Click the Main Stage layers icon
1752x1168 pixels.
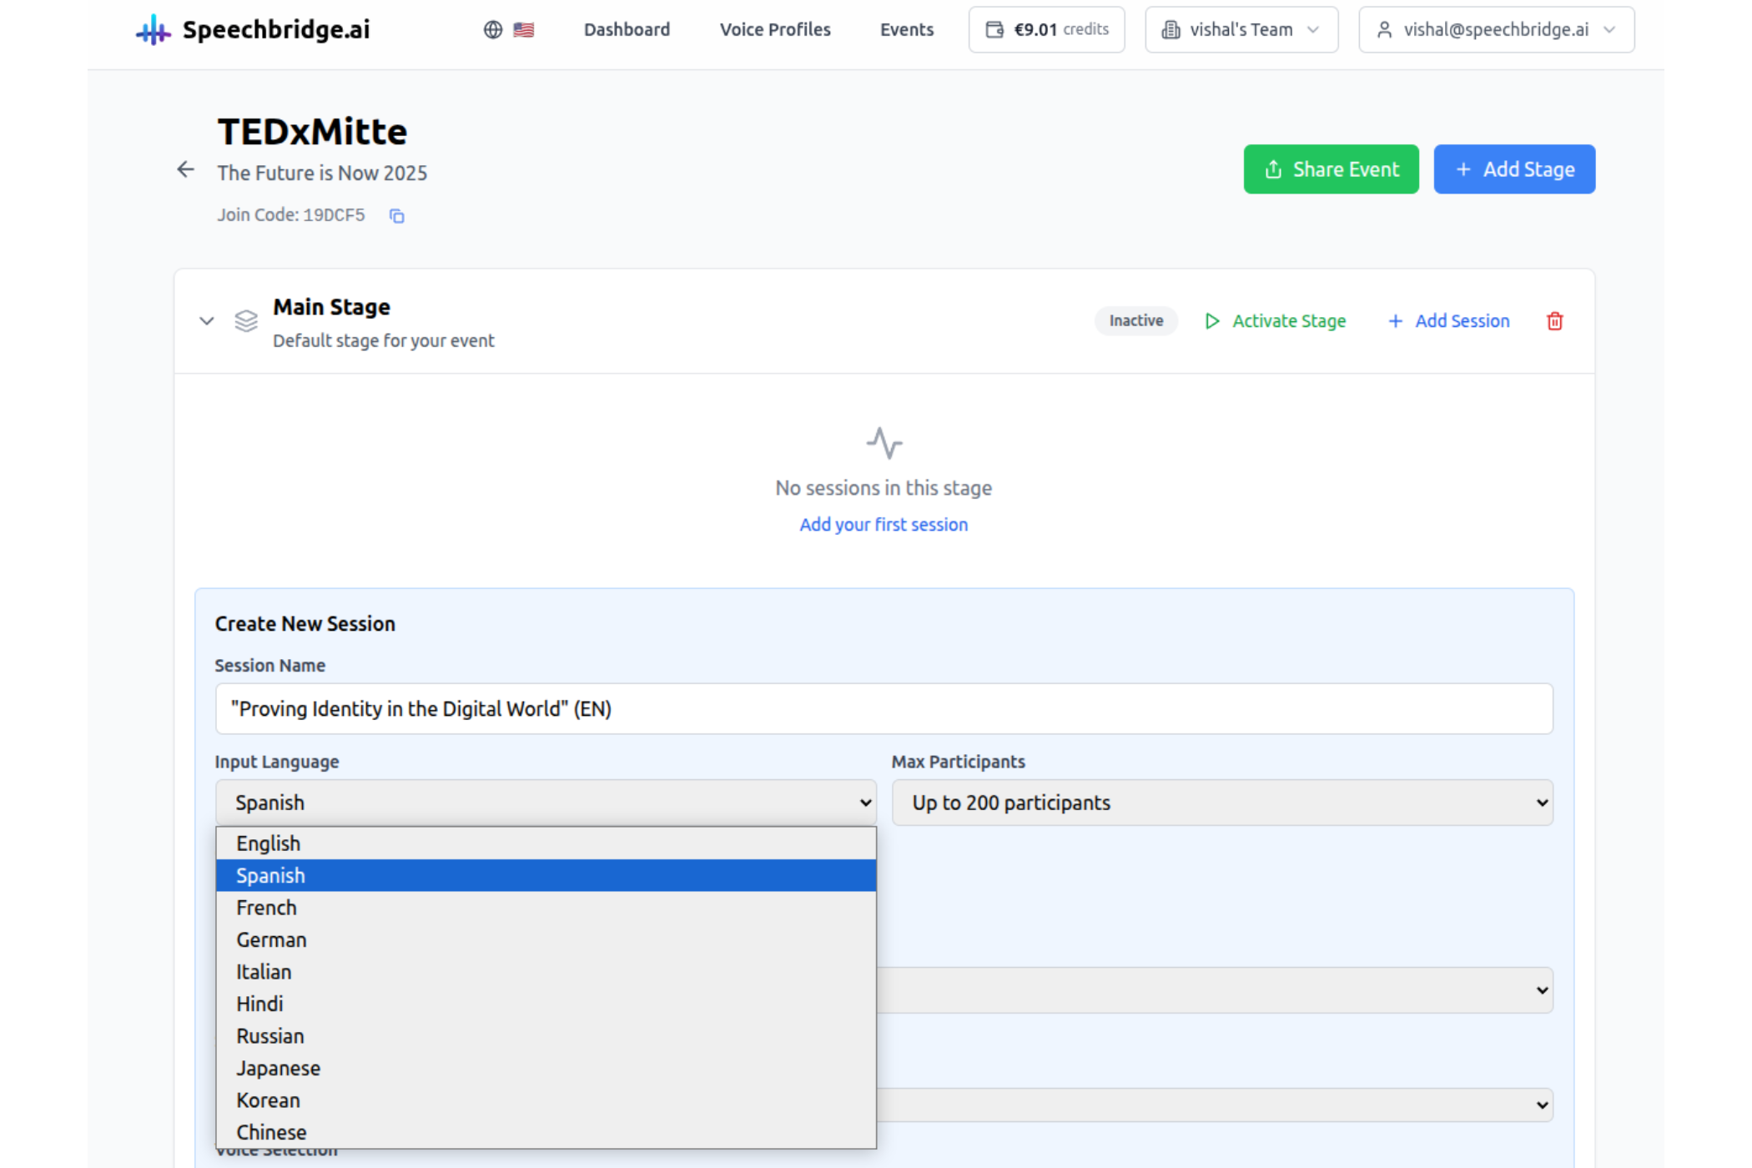(x=246, y=321)
